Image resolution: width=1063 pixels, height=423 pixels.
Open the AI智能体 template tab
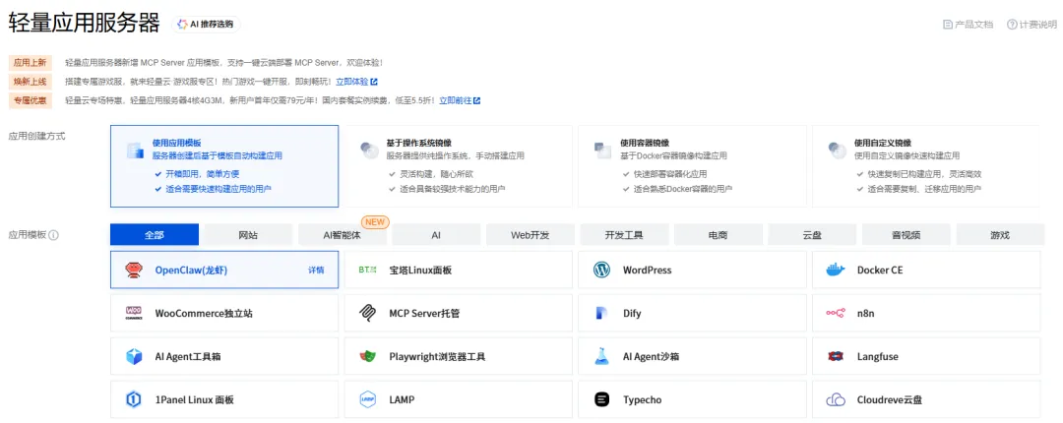343,234
